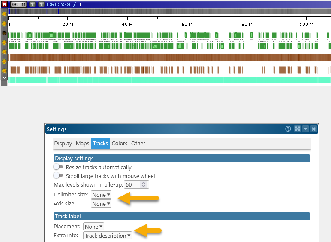Click the 40 M mark on ruler
Image resolution: width=331 pixels, height=242 pixels.
[127, 24]
